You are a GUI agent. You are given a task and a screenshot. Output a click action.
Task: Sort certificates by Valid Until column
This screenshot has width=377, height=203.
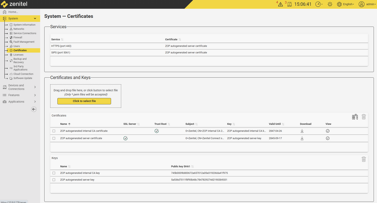coord(277,124)
